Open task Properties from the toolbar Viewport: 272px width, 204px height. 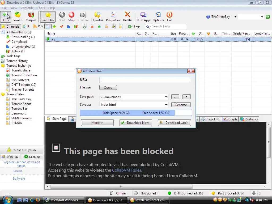point(113,17)
